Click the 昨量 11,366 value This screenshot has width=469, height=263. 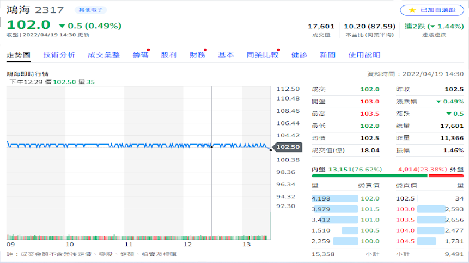[x=452, y=138]
